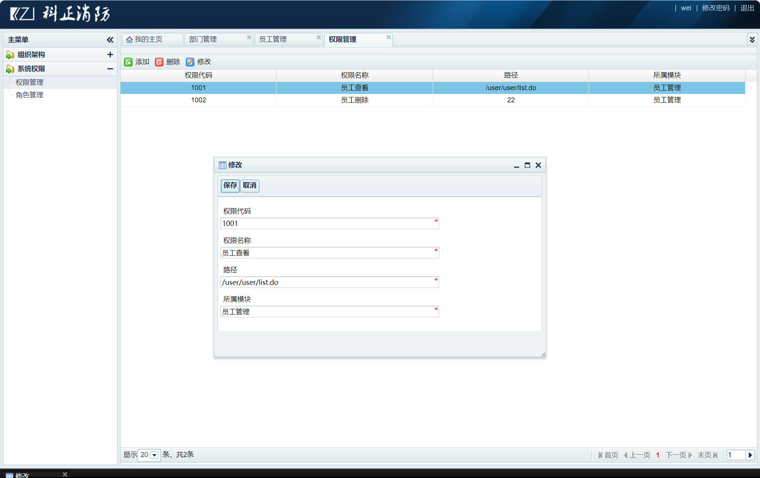Click the 首页 first-page arrow icon
The image size is (760, 478).
601,455
